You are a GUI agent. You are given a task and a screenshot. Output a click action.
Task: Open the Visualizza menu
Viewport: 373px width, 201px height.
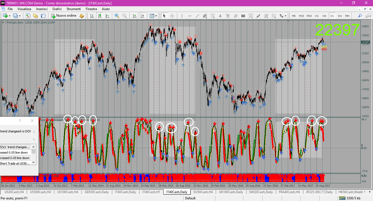(x=24, y=9)
